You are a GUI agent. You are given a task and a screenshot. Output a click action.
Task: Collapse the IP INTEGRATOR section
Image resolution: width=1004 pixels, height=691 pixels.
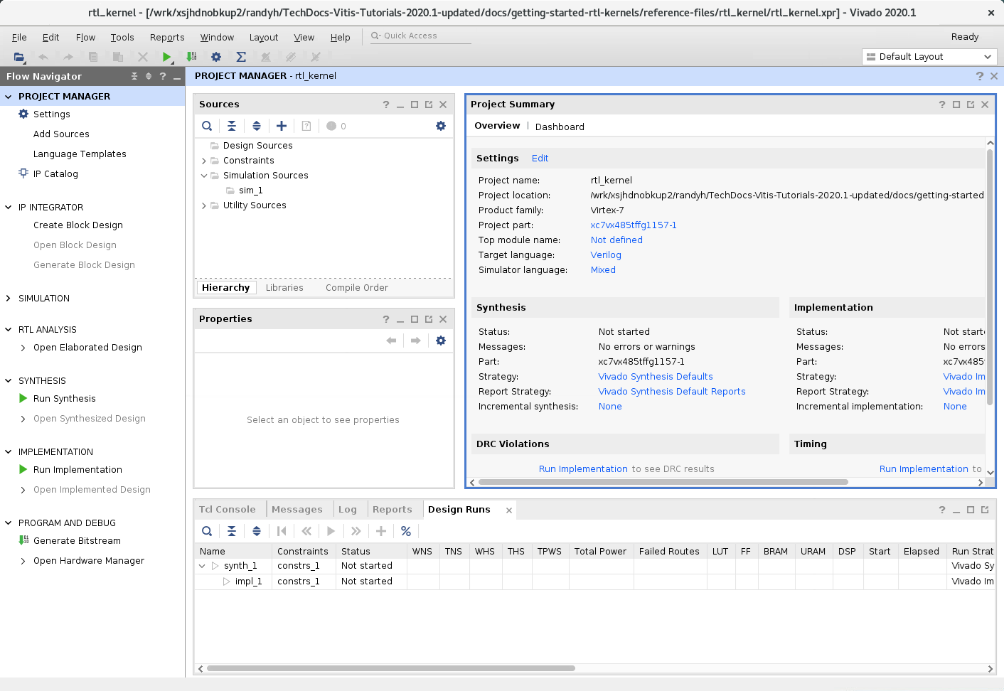[x=9, y=207]
